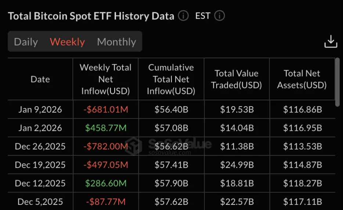The image size is (343, 210).
Task: Select the Dec 19,2025 date cell
Action: click(x=40, y=165)
